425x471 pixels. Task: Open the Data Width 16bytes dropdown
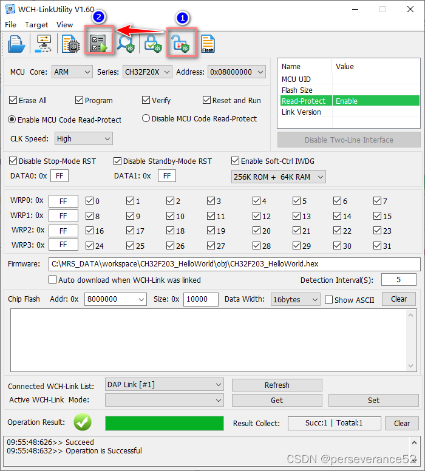[x=296, y=299]
